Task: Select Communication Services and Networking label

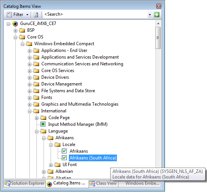Action: (82, 64)
